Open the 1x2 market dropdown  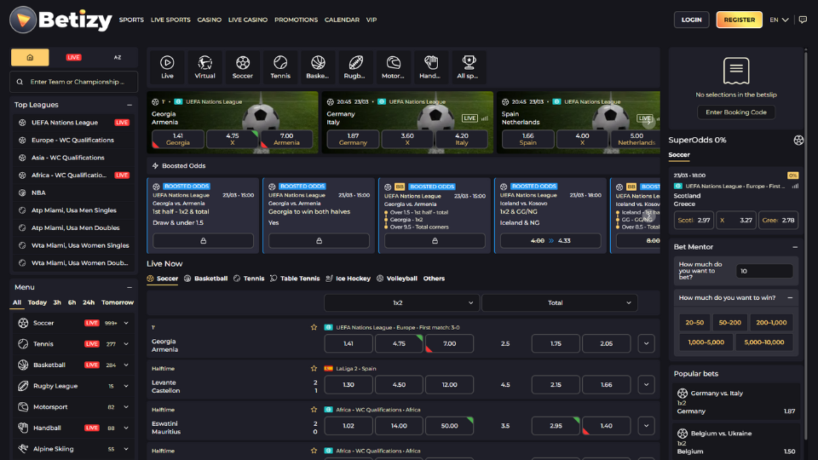click(x=401, y=302)
